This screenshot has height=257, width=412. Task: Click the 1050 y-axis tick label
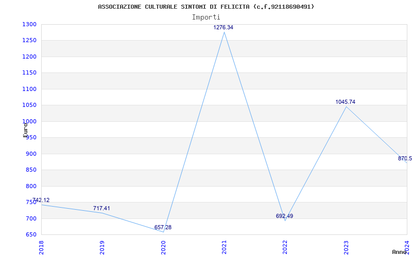pos(29,105)
